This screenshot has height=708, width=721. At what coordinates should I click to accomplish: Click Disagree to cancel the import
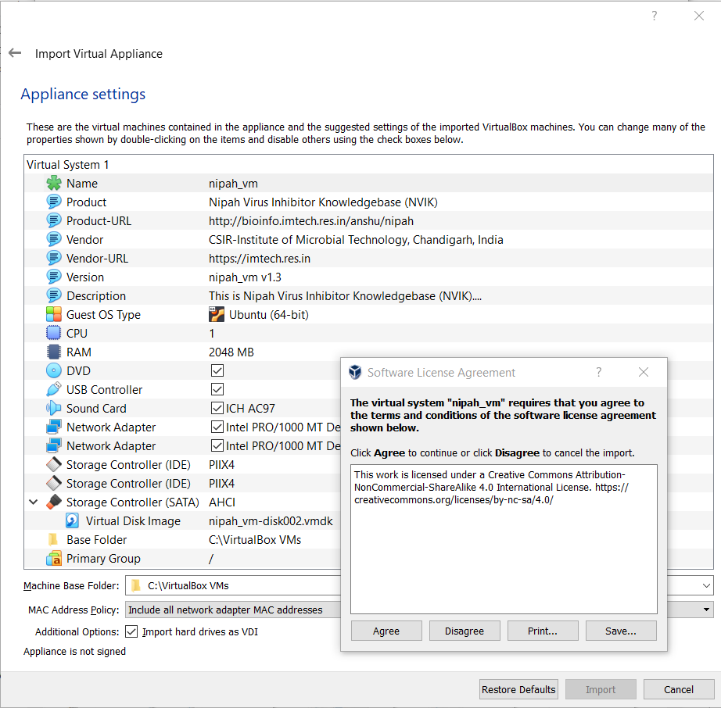pos(465,631)
